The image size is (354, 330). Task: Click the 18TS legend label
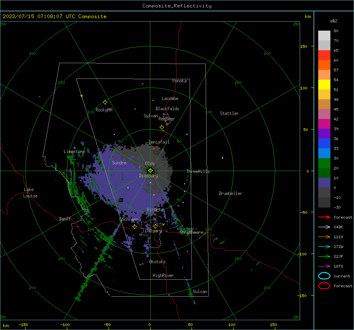pyautogui.click(x=338, y=266)
